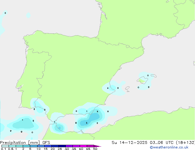The height and width of the screenshot is (150, 195).
Task: Click the '(18+132)' forecast run text
Action: [185, 143]
